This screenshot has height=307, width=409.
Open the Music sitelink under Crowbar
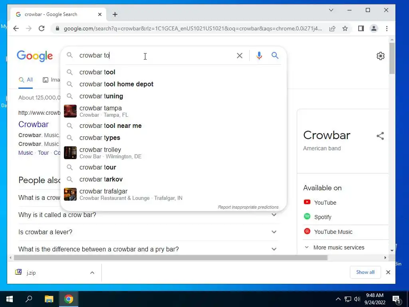(x=26, y=153)
